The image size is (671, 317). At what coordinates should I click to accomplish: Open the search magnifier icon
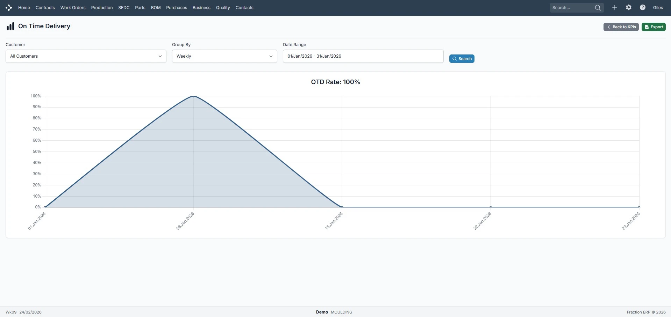point(598,7)
